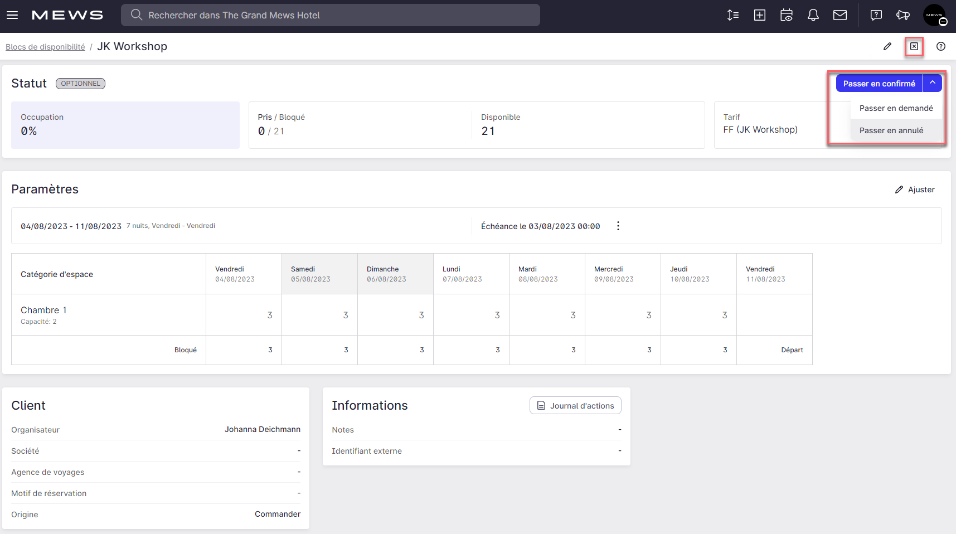Click the search field in top bar

pos(330,15)
